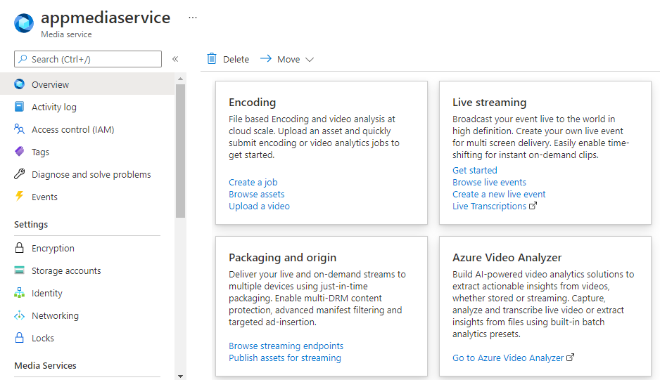Click the Identity icon in Settings
The image size is (660, 380).
click(19, 294)
